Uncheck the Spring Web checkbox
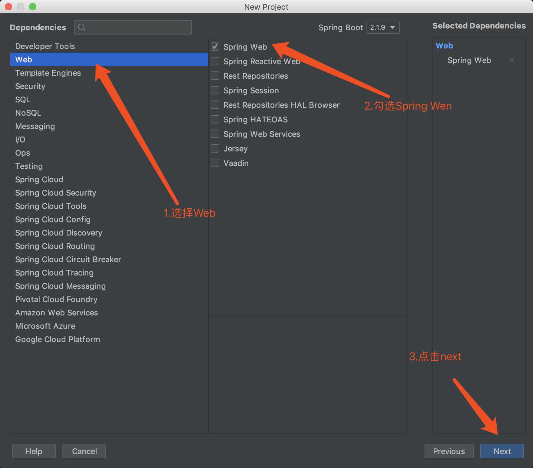The height and width of the screenshot is (468, 533). (x=215, y=47)
